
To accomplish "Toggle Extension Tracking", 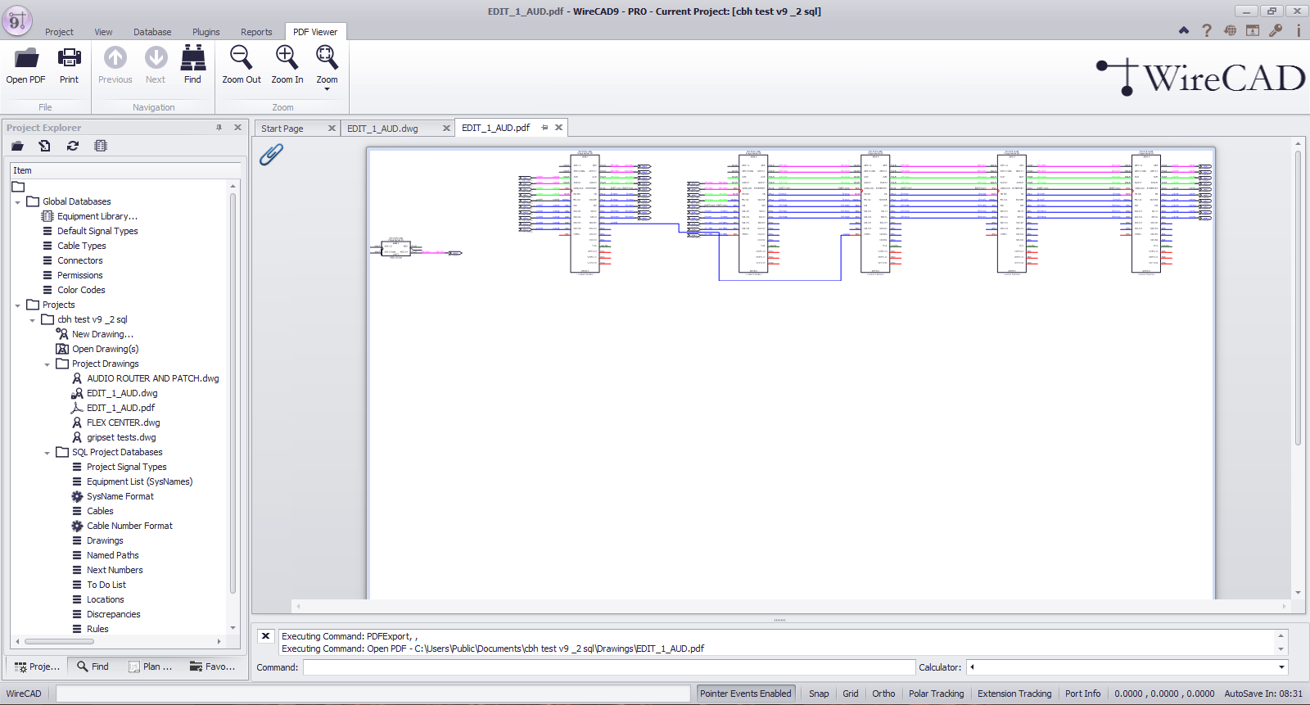I will click(1014, 694).
